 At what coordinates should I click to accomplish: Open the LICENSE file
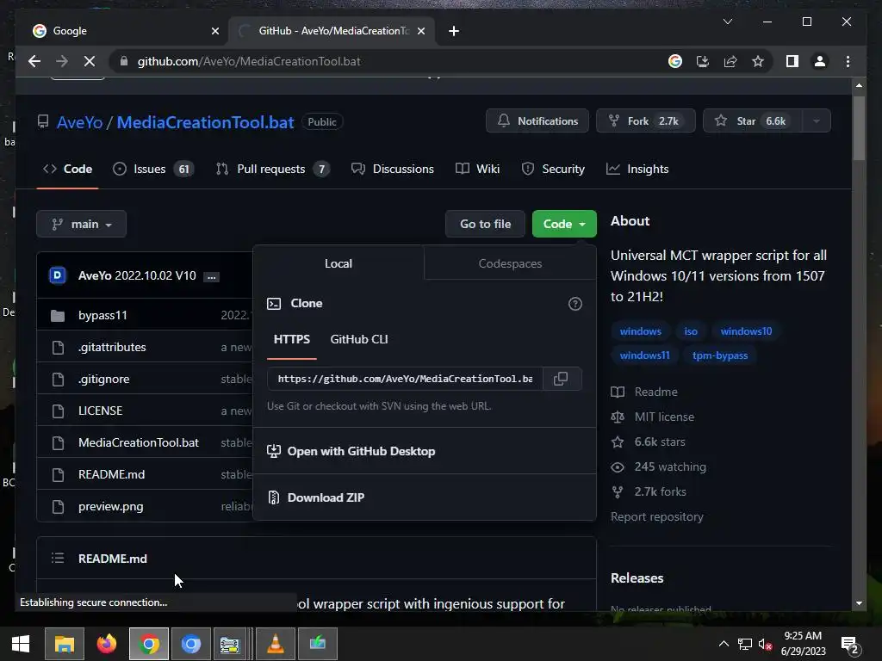click(100, 411)
